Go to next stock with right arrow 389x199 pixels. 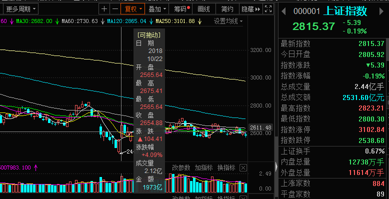coord(381,11)
